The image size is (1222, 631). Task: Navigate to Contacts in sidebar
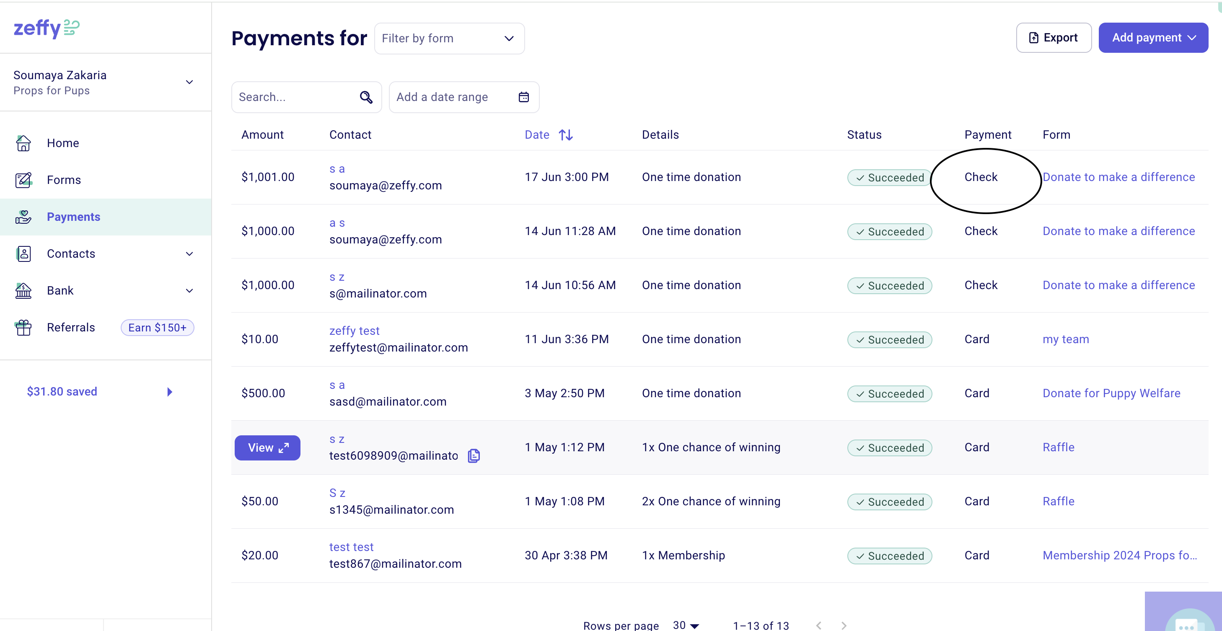tap(71, 254)
